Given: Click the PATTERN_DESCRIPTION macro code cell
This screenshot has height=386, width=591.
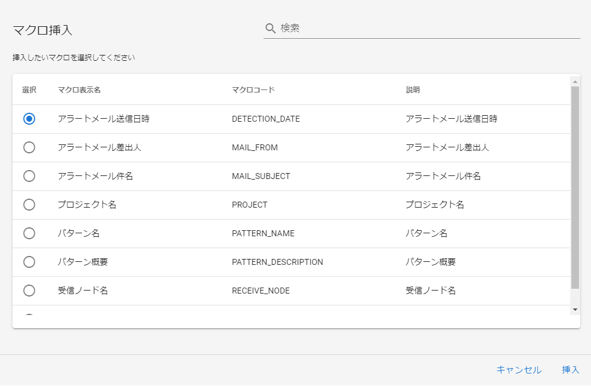Looking at the screenshot, I should coord(277,262).
